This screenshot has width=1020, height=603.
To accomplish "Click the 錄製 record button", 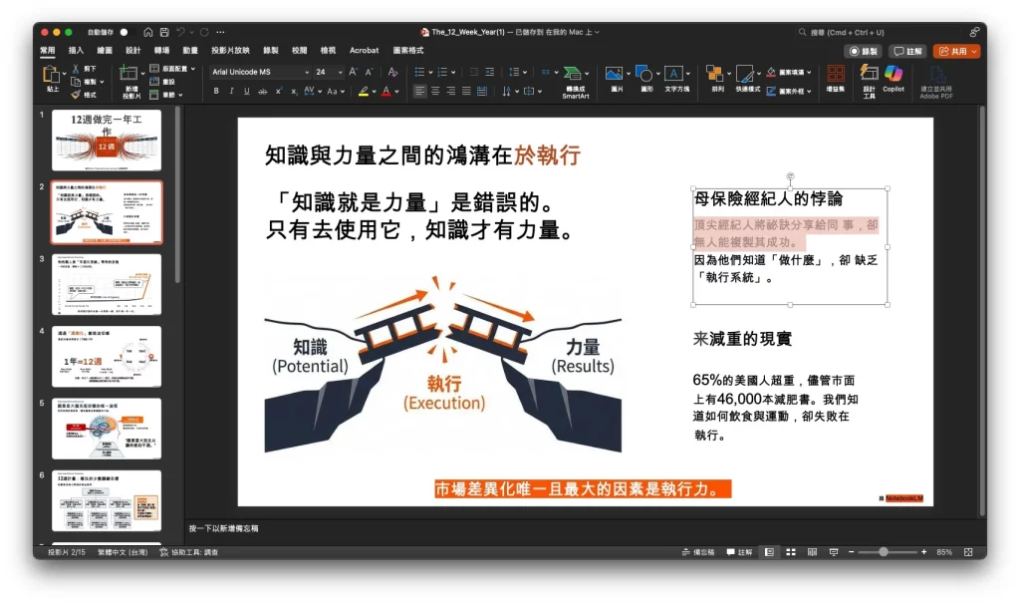I will pos(863,51).
